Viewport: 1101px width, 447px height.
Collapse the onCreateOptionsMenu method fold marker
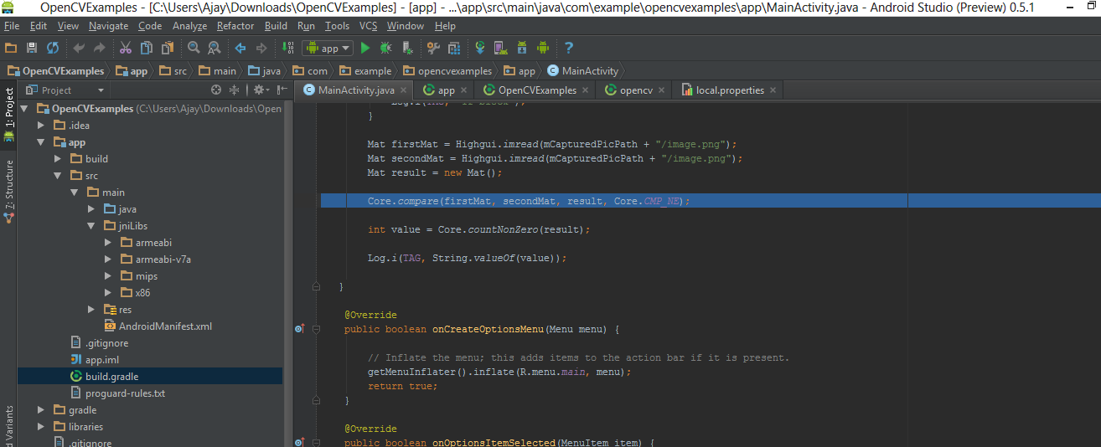point(316,330)
